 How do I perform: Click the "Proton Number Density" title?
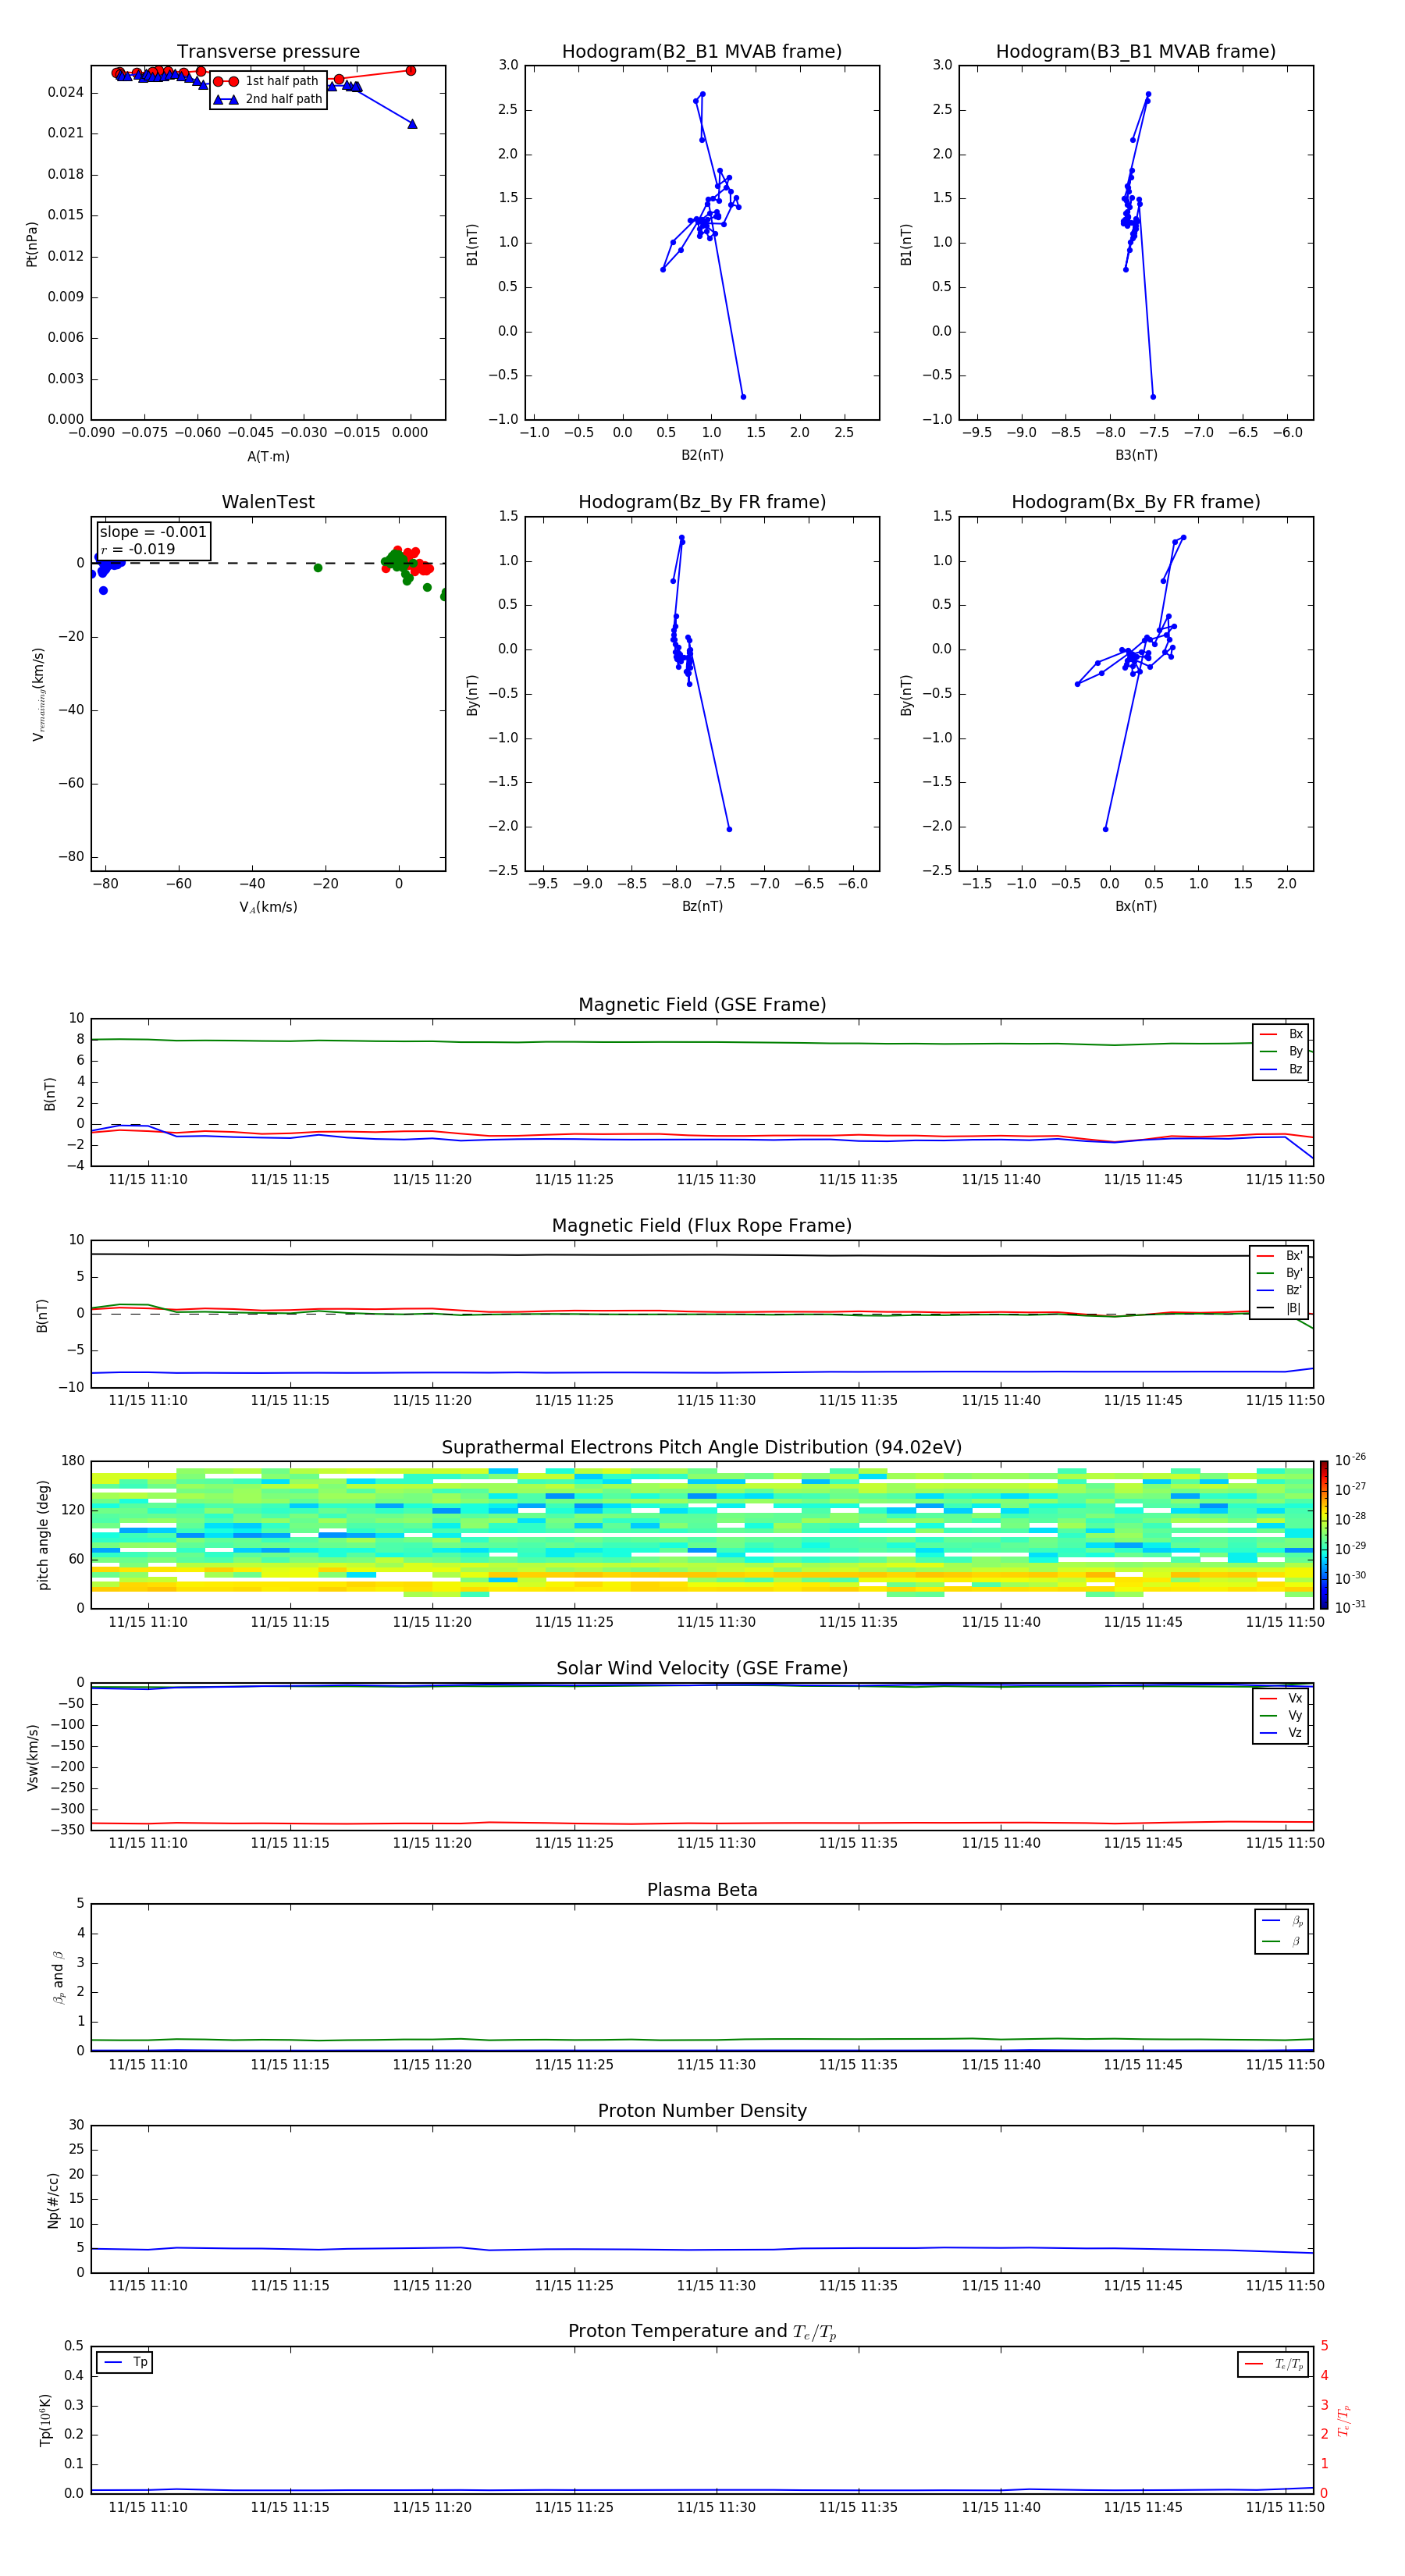coord(702,2111)
